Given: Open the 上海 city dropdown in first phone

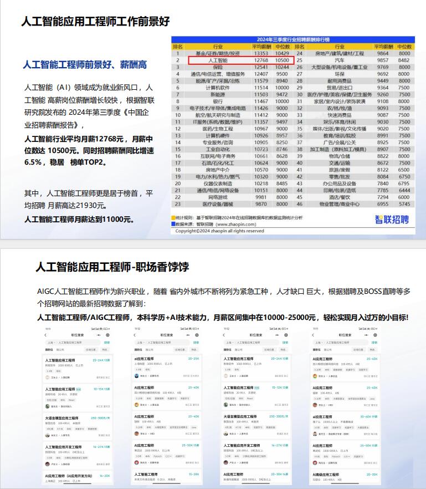Looking at the screenshot, I should coord(50,343).
